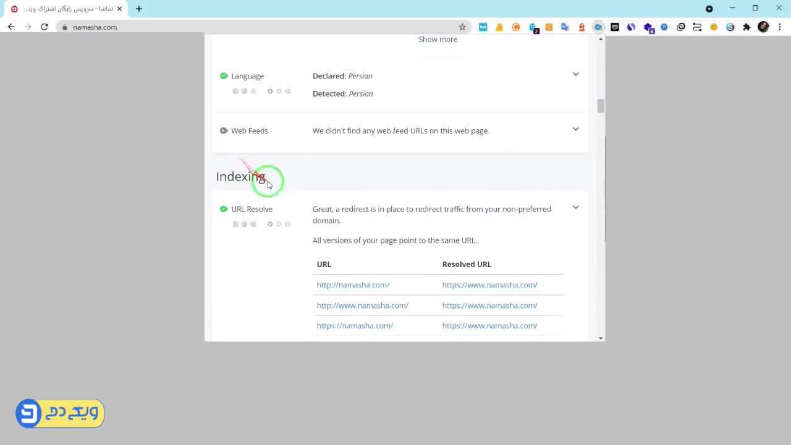The width and height of the screenshot is (791, 445).
Task: Click the panel's vertical scrollbar thumb
Action: point(601,106)
